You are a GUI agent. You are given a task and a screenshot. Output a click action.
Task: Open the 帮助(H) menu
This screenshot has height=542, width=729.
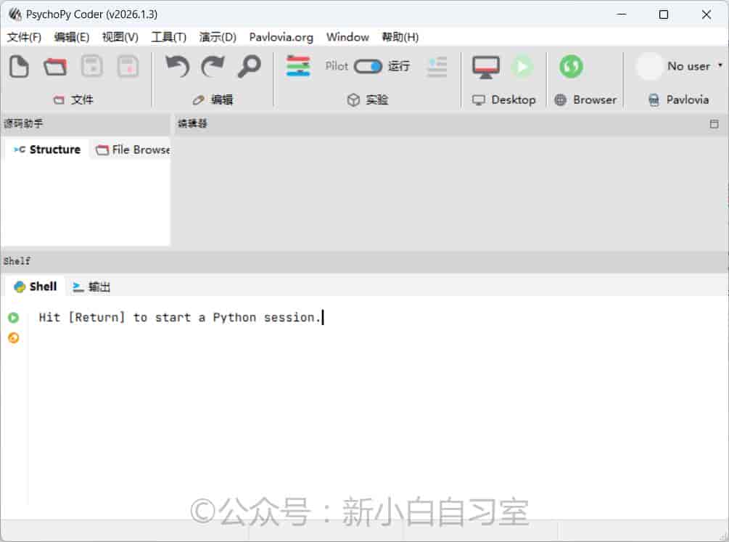point(400,37)
